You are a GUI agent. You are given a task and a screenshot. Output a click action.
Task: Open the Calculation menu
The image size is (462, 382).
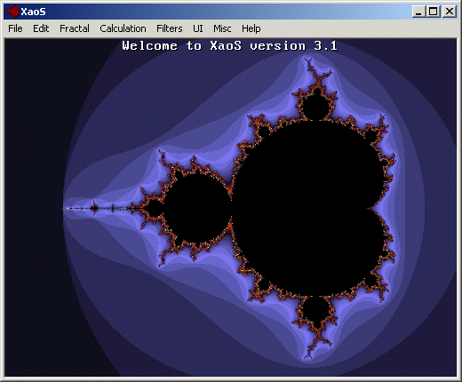tap(123, 28)
